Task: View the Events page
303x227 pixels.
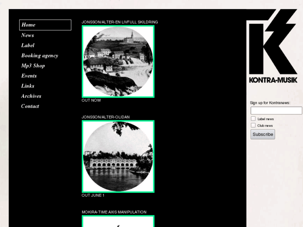Action: (x=29, y=76)
